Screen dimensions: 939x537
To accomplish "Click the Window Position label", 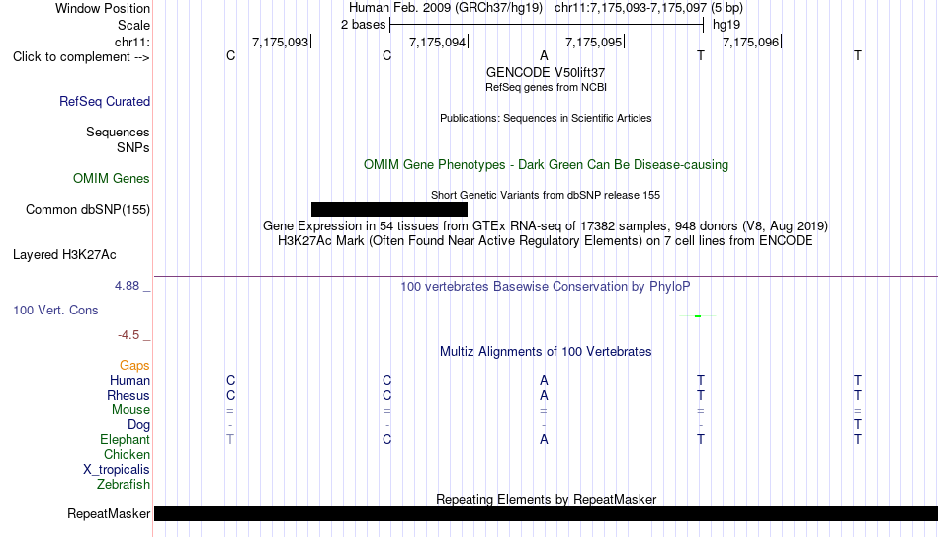I will tap(103, 8).
